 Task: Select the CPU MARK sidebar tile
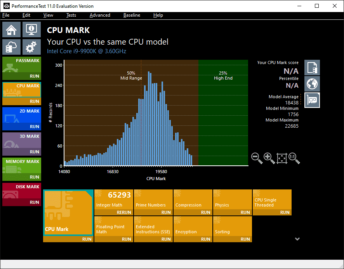pyautogui.click(x=22, y=90)
